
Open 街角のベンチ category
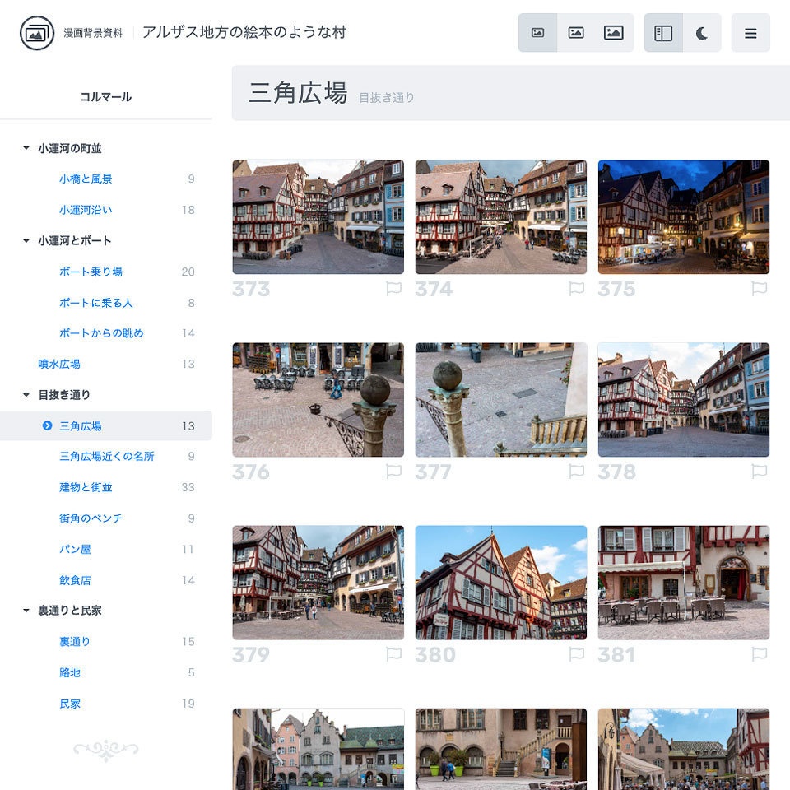click(91, 518)
